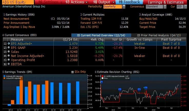Open Earnings History (ERN) link
This screenshot has height=111, width=189.
(19, 15)
